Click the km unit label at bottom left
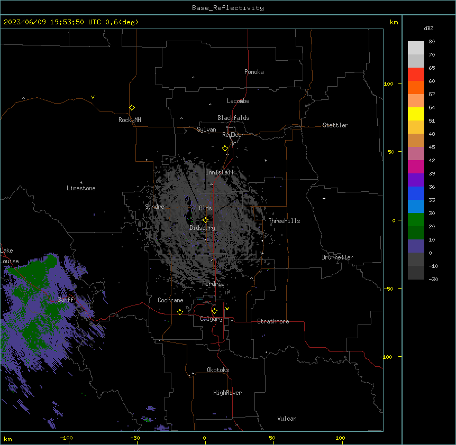Screen dimensions: 456x445 pyautogui.click(x=8, y=439)
